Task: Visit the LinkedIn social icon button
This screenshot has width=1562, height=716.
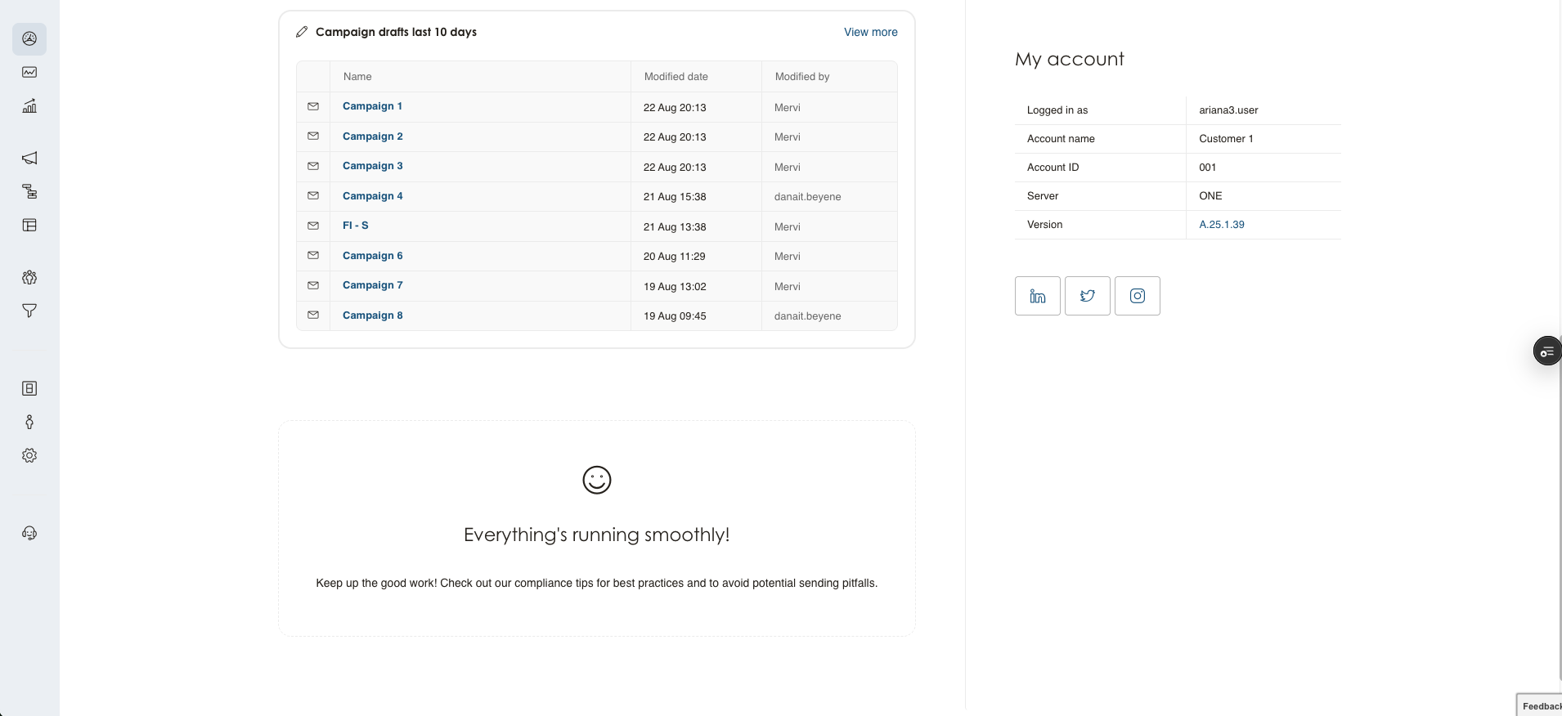Action: (x=1037, y=296)
